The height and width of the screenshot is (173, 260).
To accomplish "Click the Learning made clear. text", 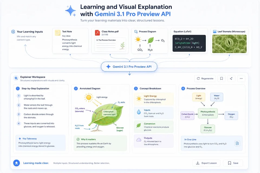I will pyautogui.click(x=36, y=163).
